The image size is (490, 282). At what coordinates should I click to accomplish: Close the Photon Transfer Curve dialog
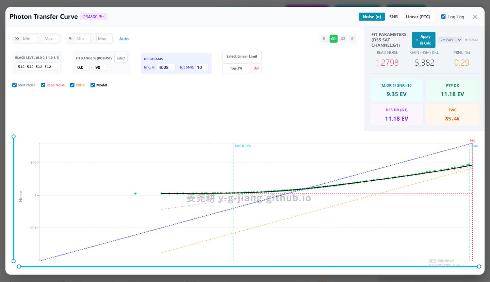pyautogui.click(x=475, y=17)
